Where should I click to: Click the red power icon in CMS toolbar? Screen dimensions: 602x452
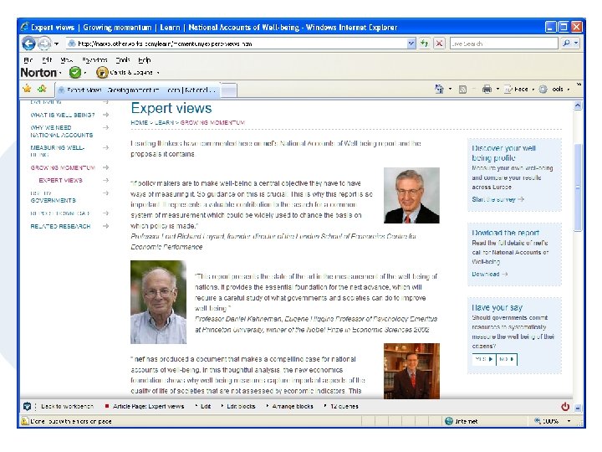[x=565, y=406]
